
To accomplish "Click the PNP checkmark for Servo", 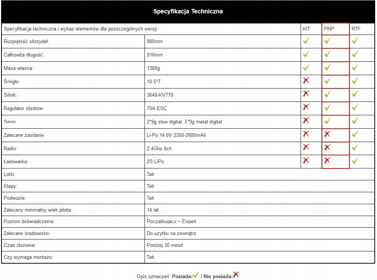I will 327,121.
